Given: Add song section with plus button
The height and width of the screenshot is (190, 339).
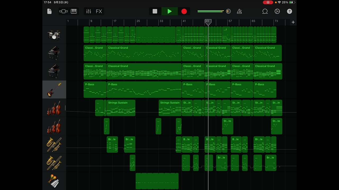Looking at the screenshot, I should (293, 22).
